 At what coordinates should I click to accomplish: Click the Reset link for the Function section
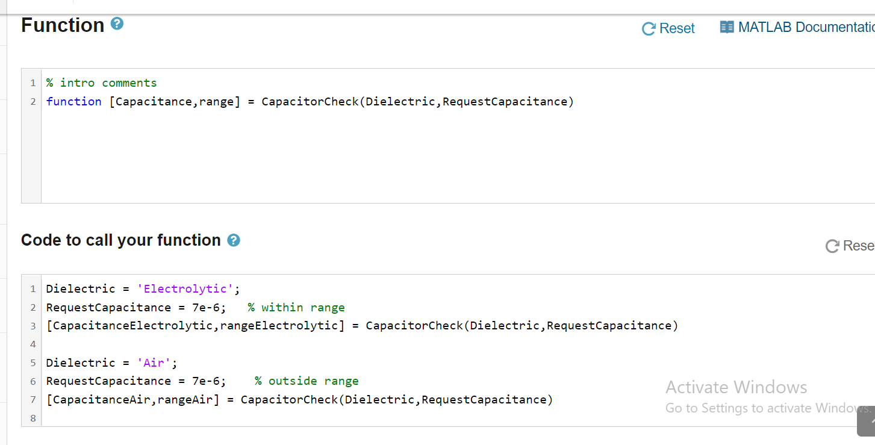[677, 28]
